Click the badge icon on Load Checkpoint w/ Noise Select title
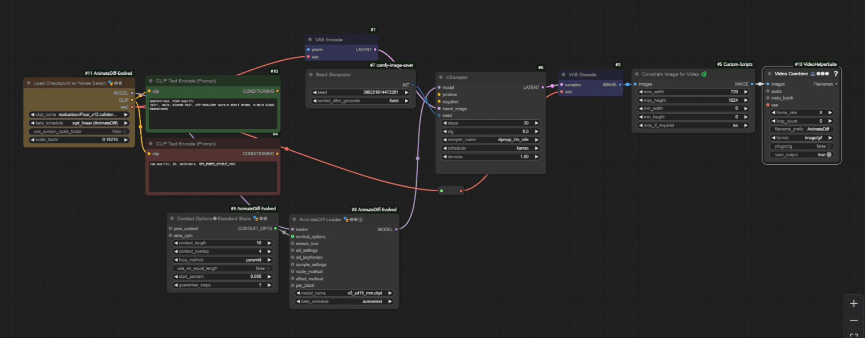The width and height of the screenshot is (865, 338). (x=110, y=83)
